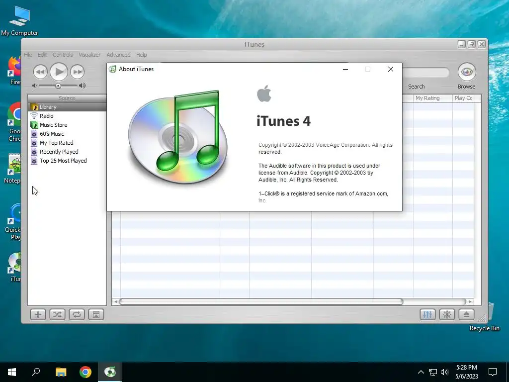The width and height of the screenshot is (509, 382).
Task: Click the 1-Click Amazon.com service mark text
Action: coord(323,197)
